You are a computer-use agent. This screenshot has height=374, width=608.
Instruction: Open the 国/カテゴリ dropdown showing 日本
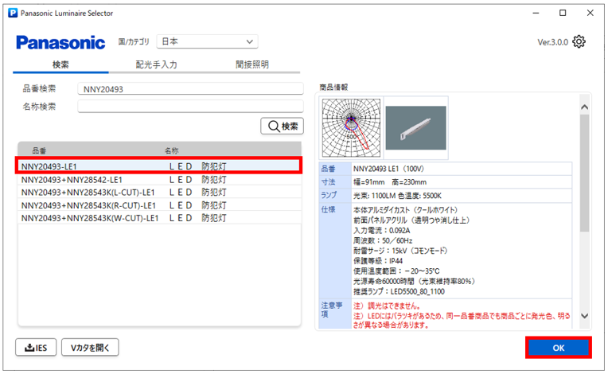206,41
